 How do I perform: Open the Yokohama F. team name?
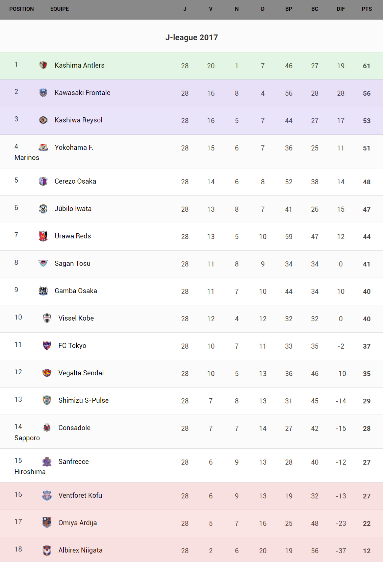(x=74, y=147)
